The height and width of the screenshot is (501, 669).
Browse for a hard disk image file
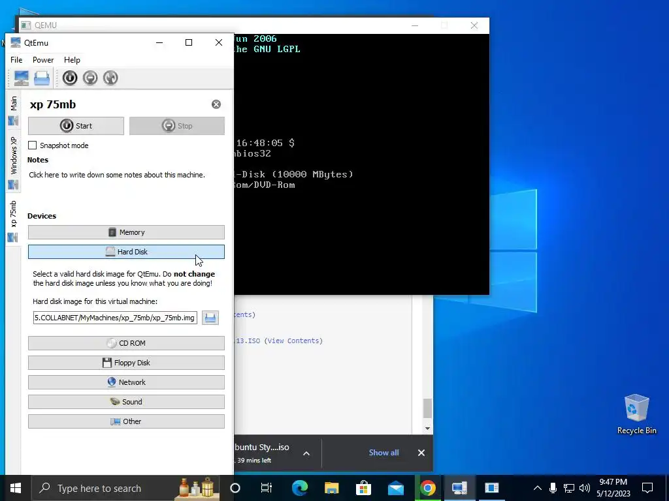point(210,318)
